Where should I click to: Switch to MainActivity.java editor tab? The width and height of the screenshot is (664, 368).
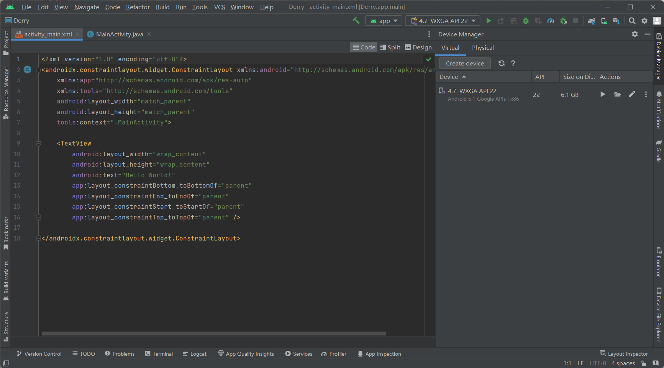tap(119, 34)
